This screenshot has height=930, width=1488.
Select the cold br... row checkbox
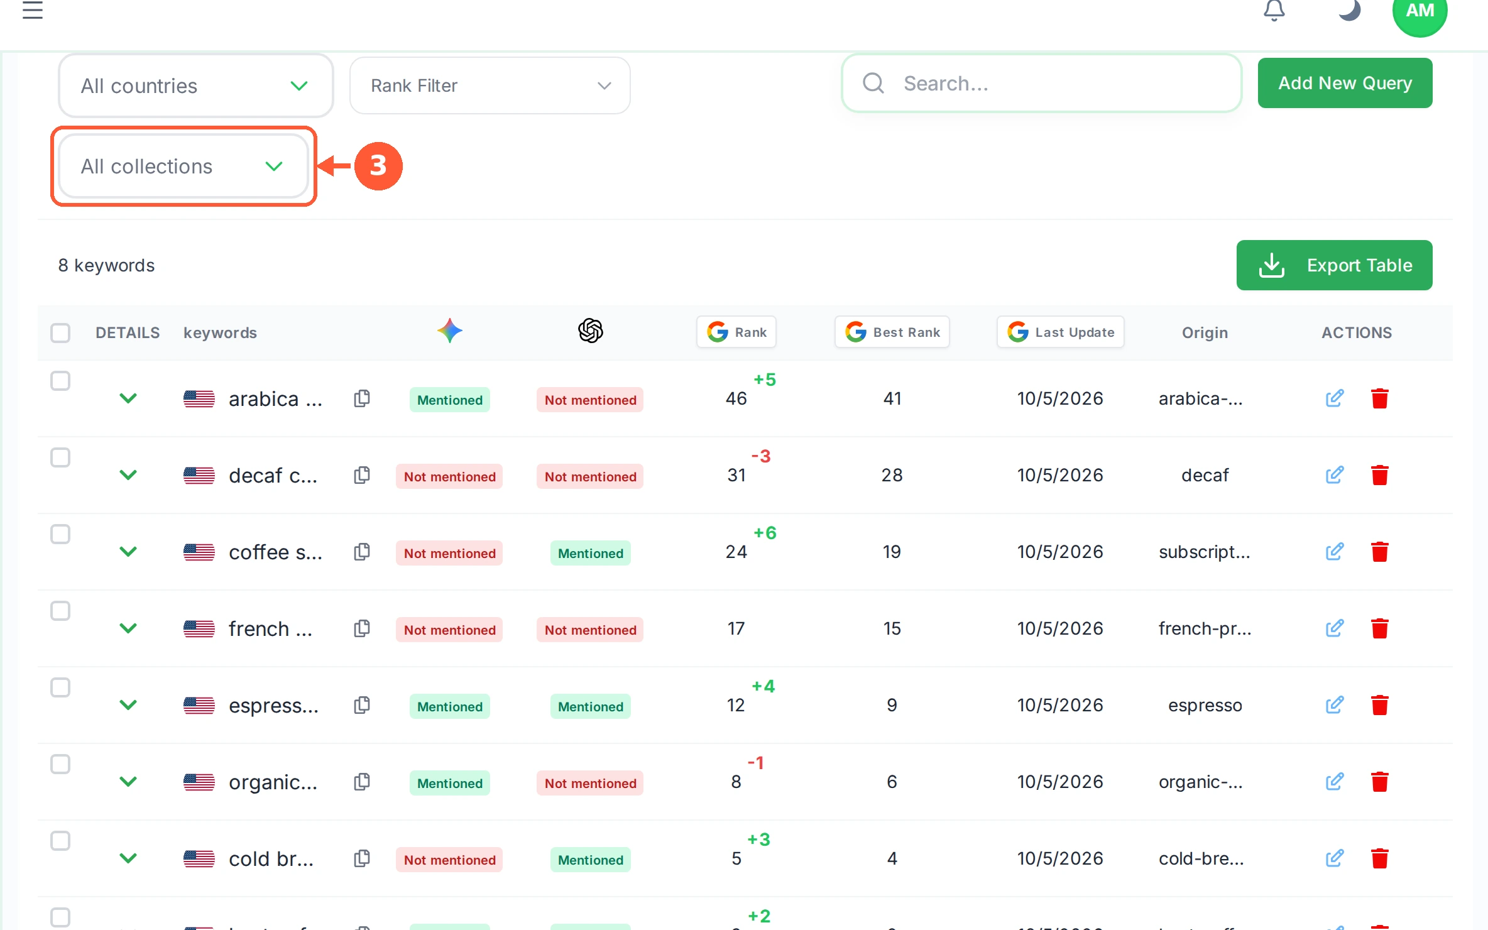pos(60,841)
